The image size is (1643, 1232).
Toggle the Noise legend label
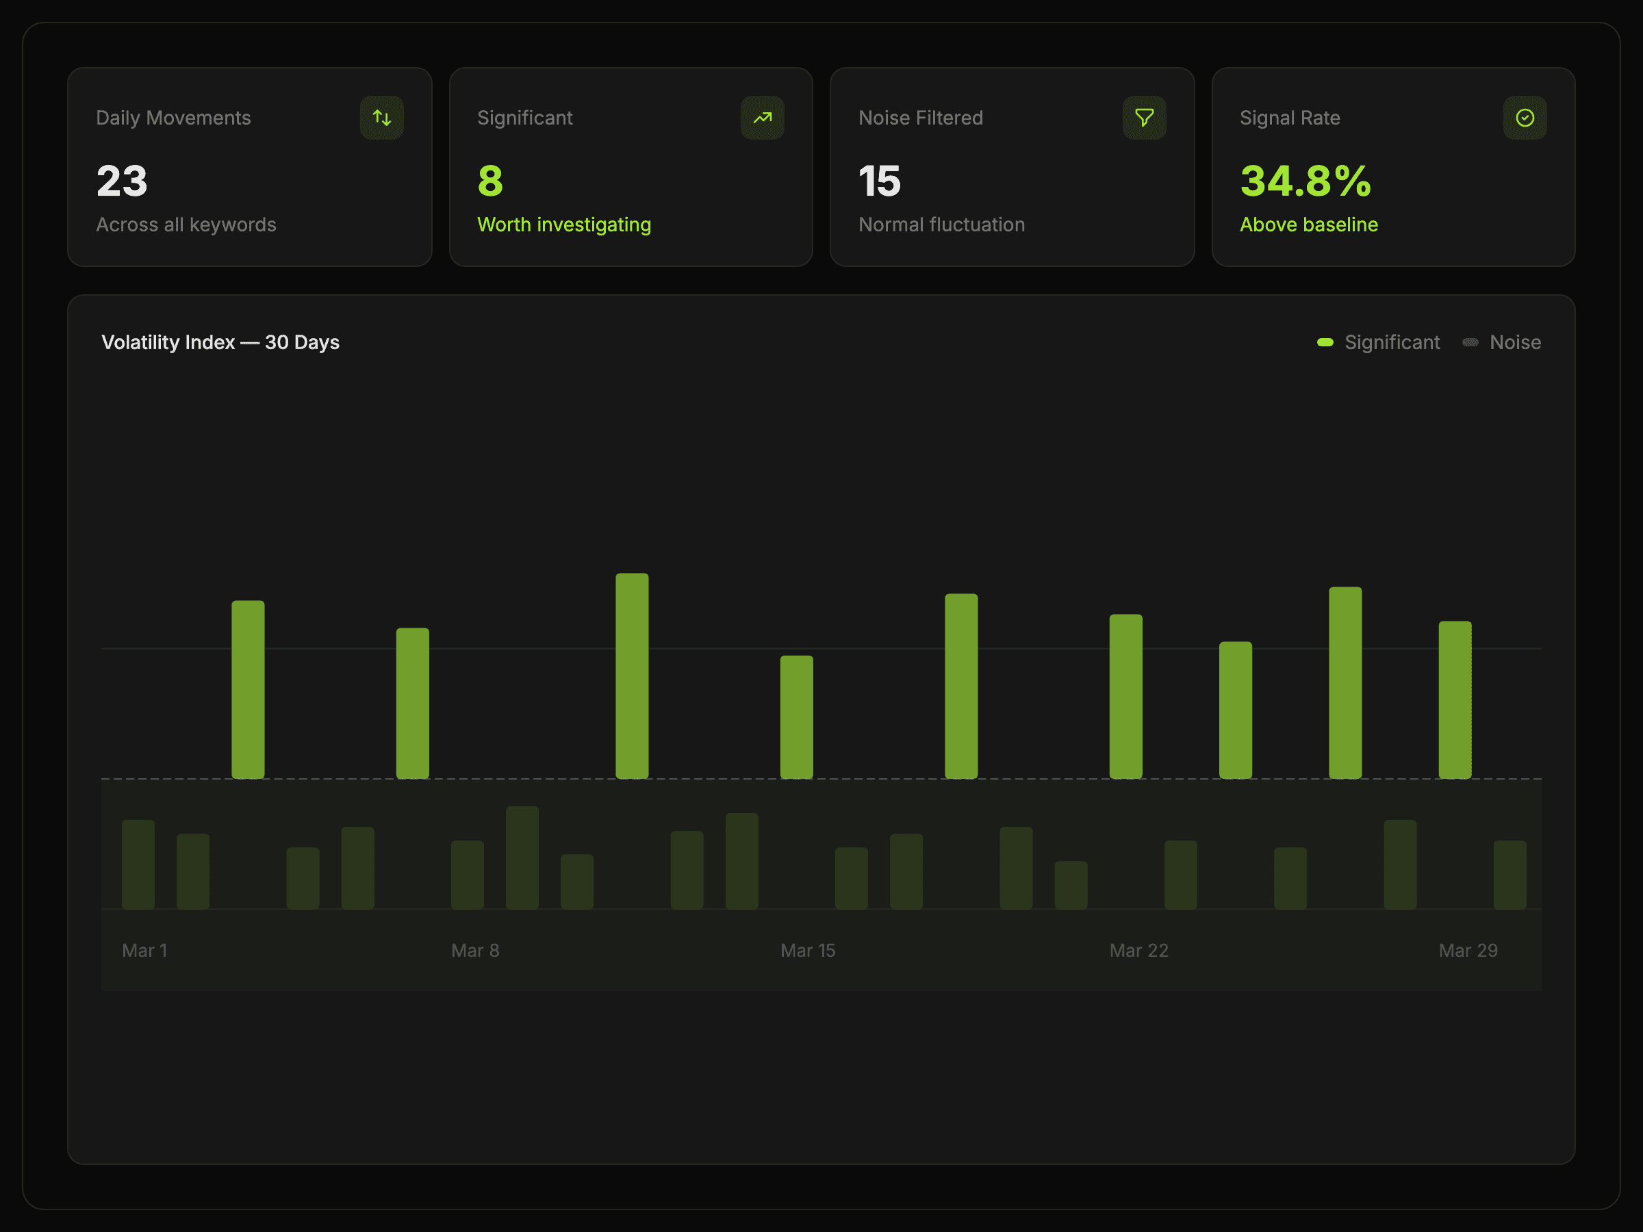coord(1514,342)
